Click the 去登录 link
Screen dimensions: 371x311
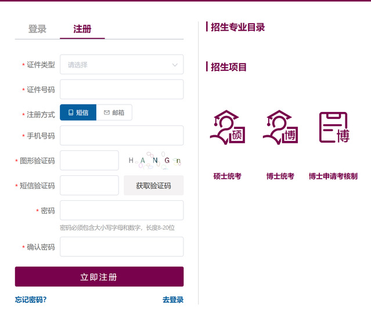pyautogui.click(x=172, y=299)
